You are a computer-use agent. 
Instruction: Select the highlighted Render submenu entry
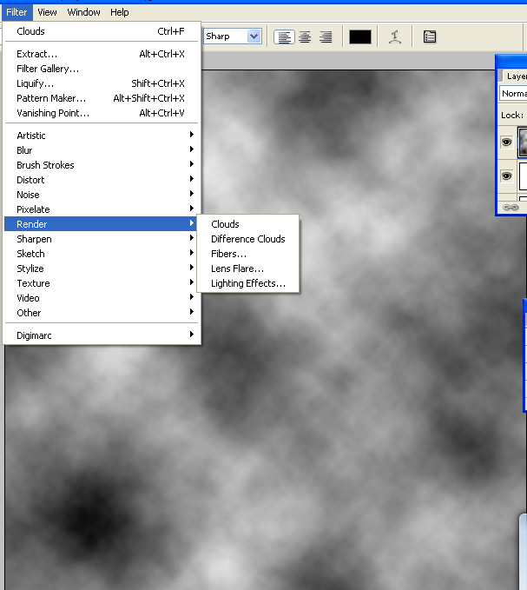pos(101,224)
